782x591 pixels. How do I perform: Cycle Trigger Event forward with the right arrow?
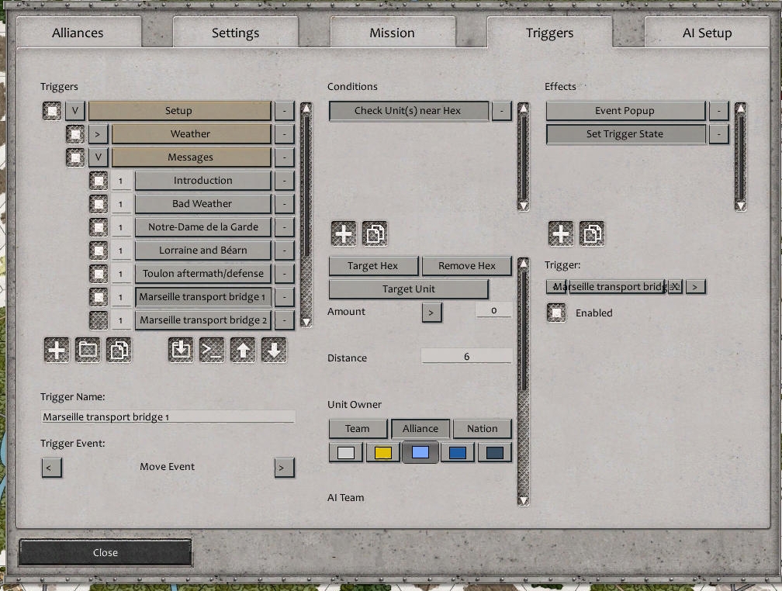tap(284, 468)
